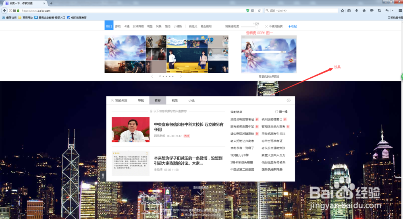Switch to the 卡通 skin category
This screenshot has width=403, height=219.
pos(127,27)
